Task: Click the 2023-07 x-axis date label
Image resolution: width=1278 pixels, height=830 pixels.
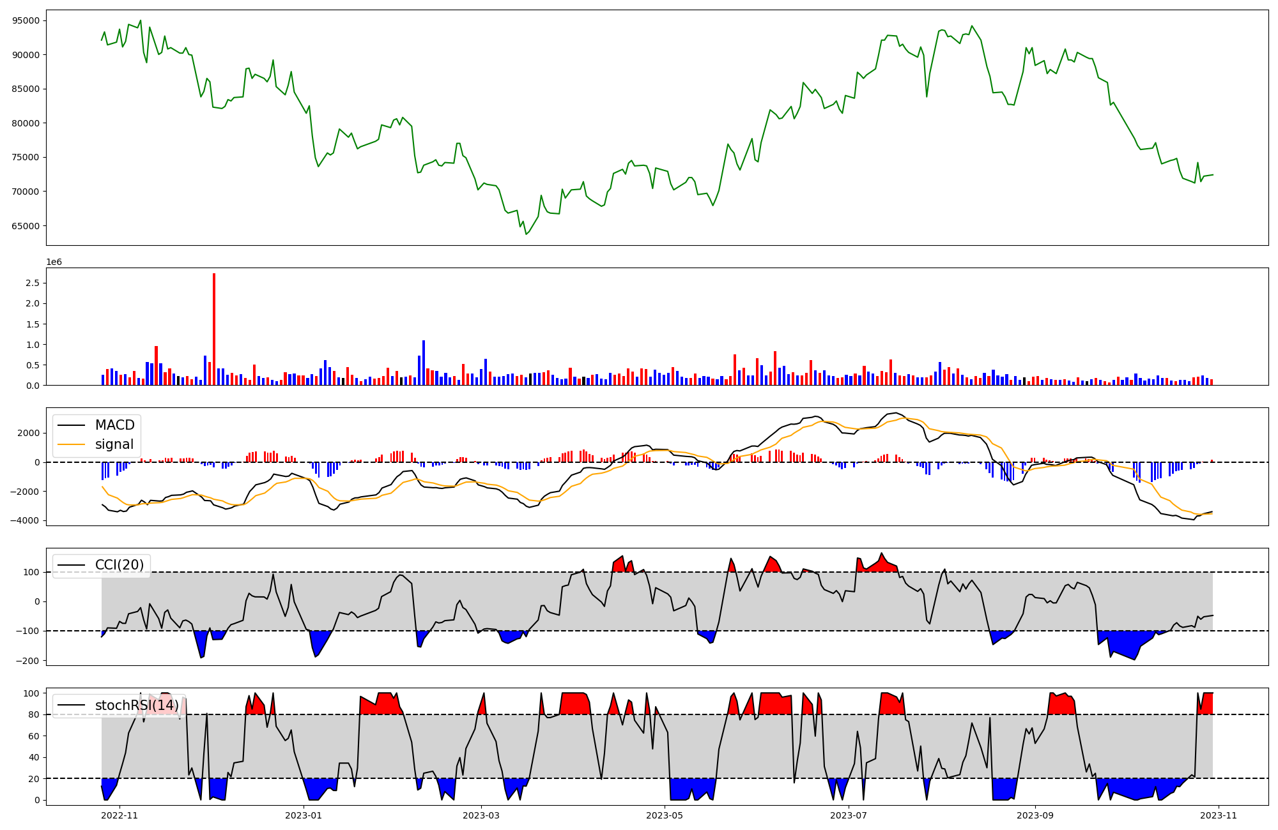Action: pos(848,815)
